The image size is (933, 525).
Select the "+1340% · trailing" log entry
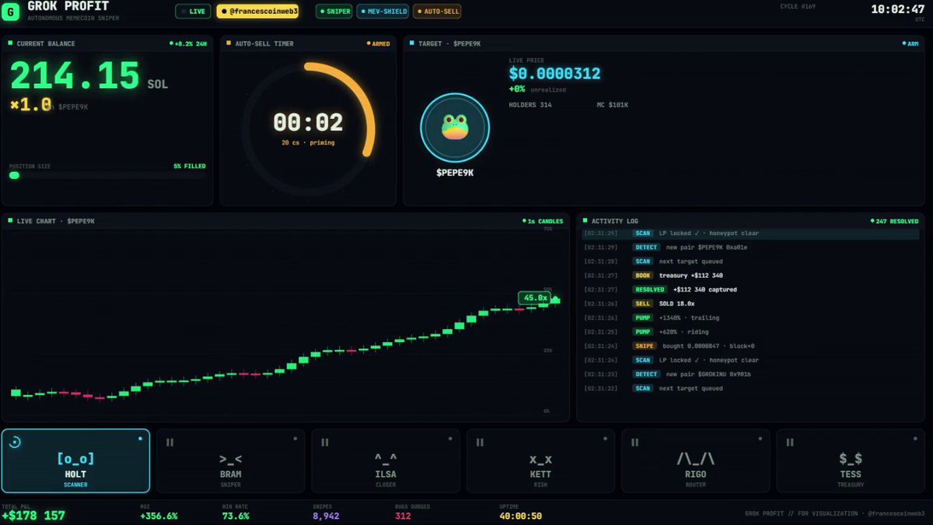752,317
